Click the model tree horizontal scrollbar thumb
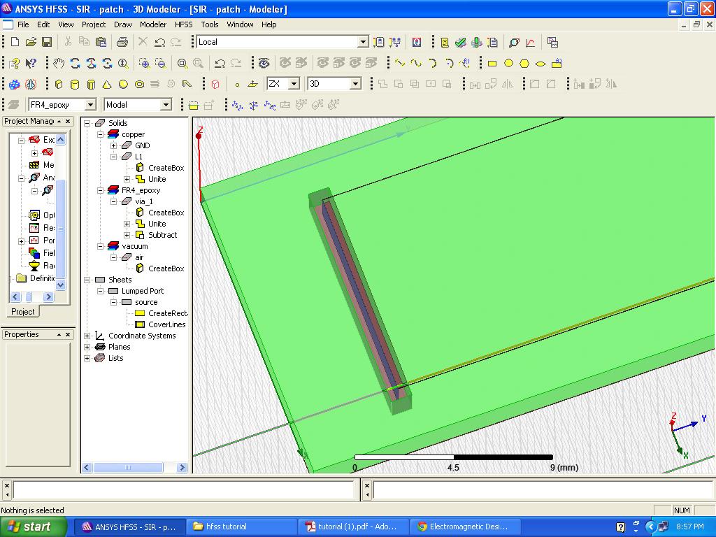Image resolution: width=716 pixels, height=537 pixels. tap(128, 467)
